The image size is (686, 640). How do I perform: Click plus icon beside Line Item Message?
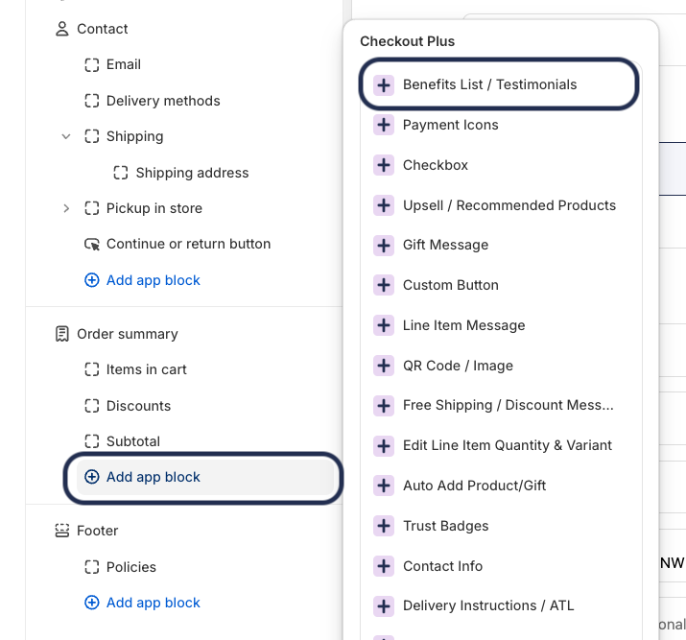[384, 325]
